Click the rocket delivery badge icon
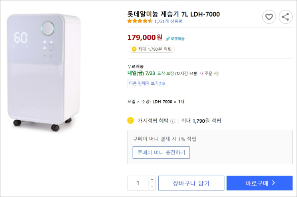Screen dimensions: 297x197 pyautogui.click(x=168, y=39)
